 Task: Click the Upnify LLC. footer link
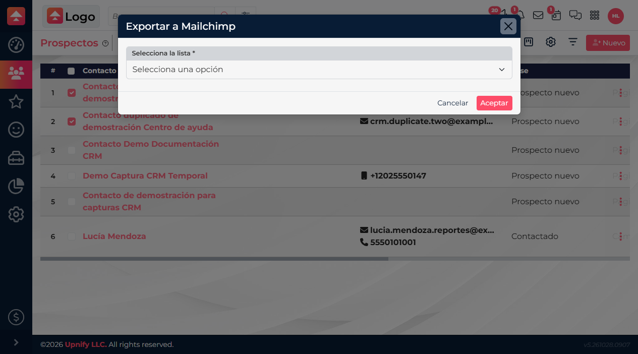coord(86,345)
